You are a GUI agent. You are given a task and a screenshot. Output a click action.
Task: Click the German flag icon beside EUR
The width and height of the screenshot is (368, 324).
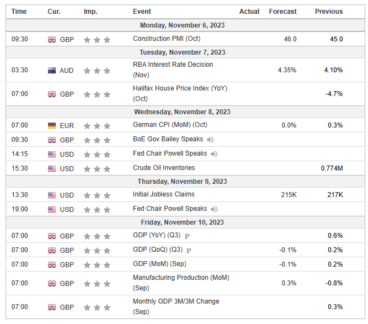tap(52, 126)
